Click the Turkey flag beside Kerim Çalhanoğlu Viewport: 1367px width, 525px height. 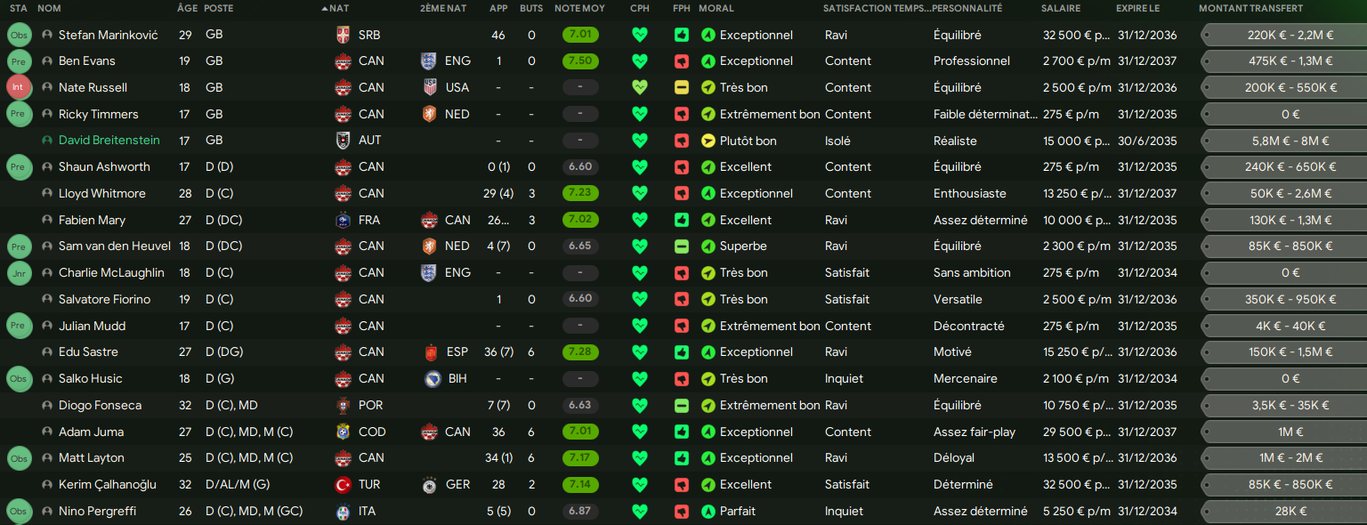click(x=343, y=485)
